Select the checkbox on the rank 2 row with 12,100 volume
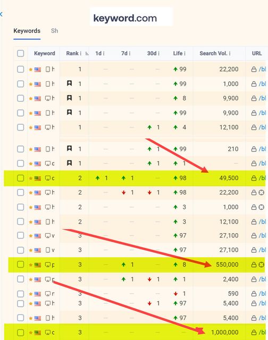268x340 pixels. [20, 222]
